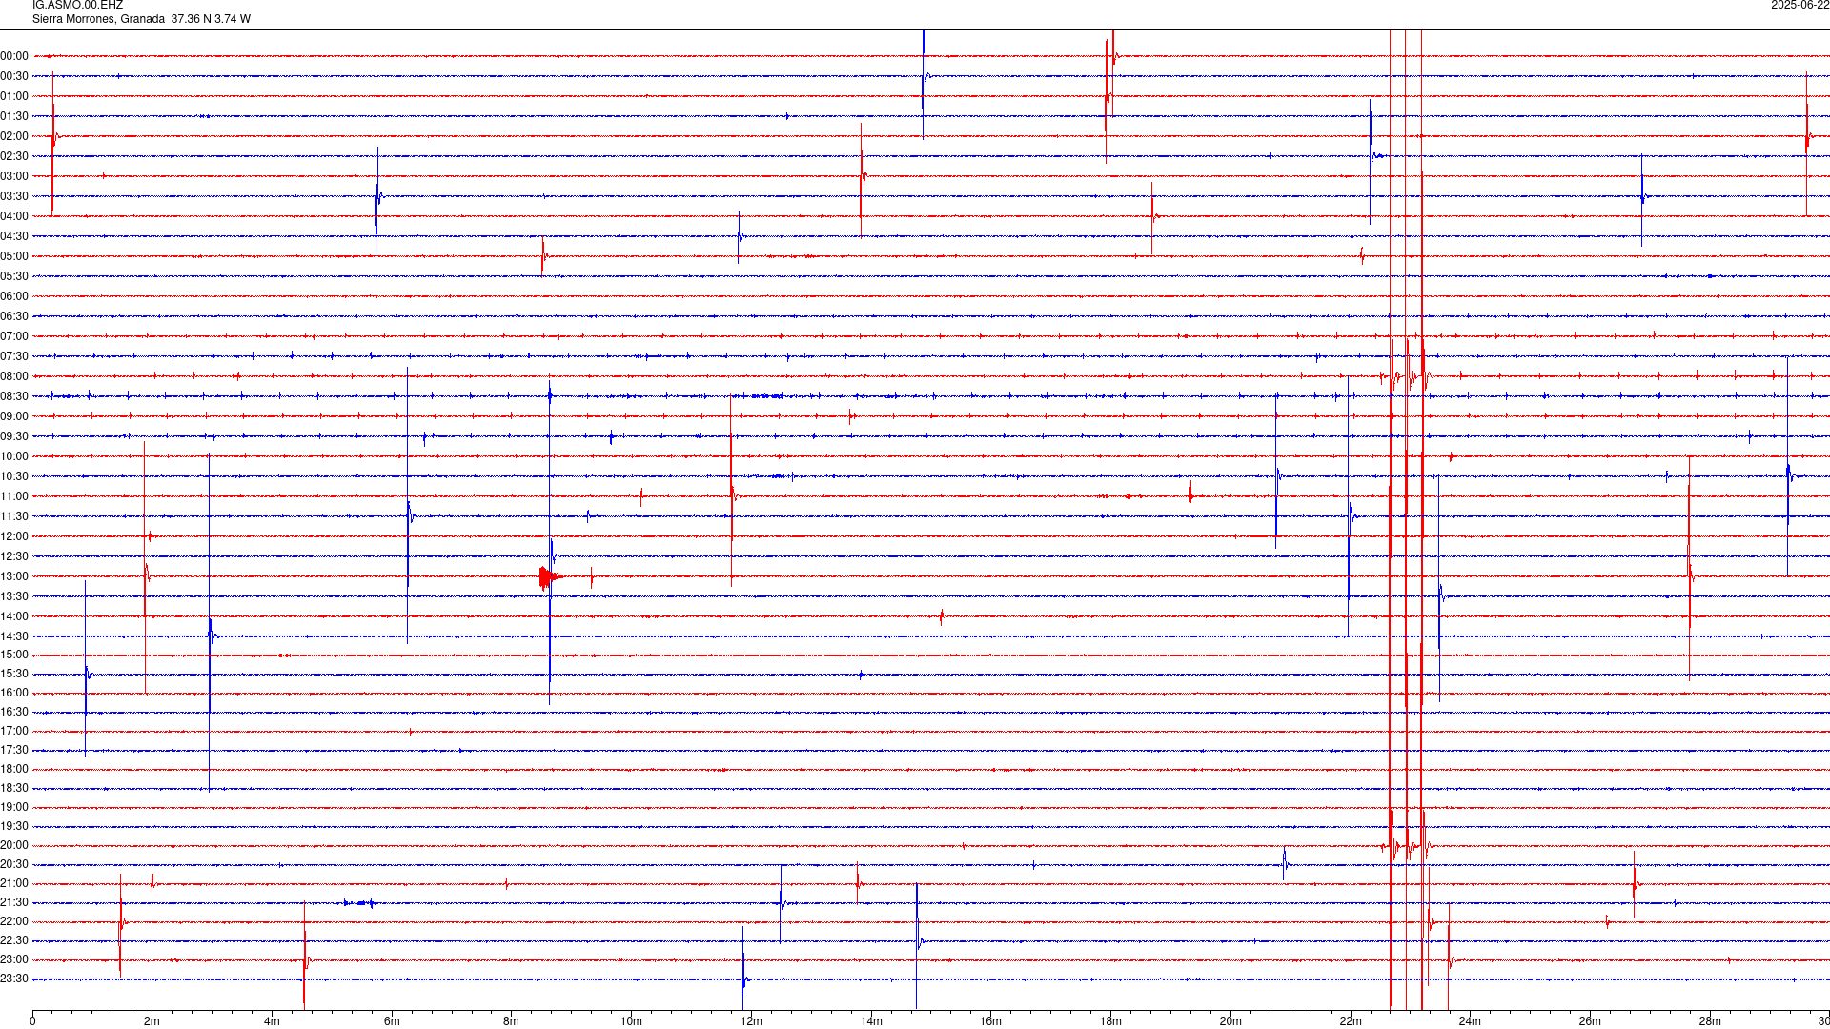
Task: Click the 28m tick on time axis
Action: 1710,1021
